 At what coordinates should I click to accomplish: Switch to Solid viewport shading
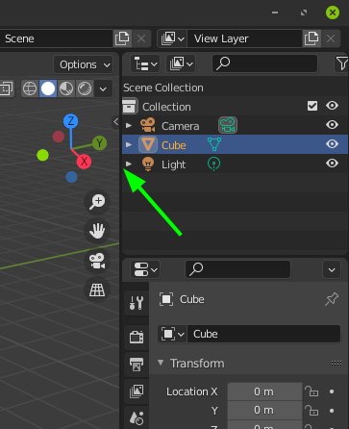coord(48,88)
